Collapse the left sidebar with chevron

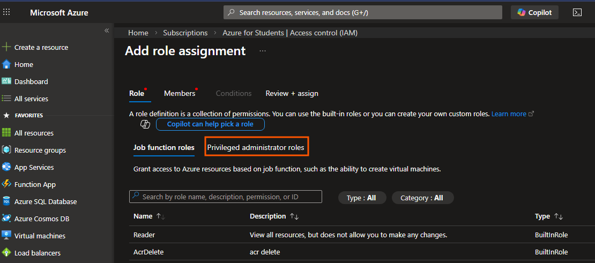pos(106,31)
